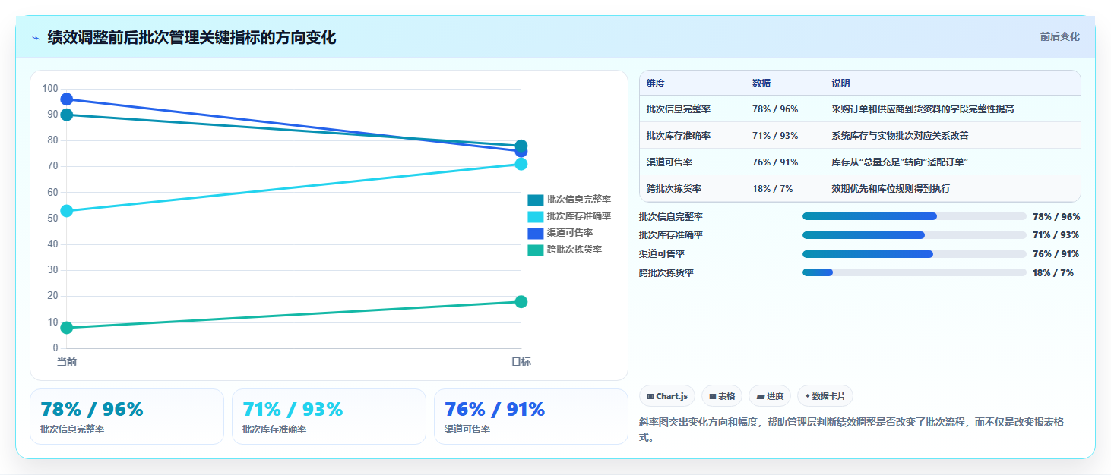Viewport: 1111px width, 475px height.
Task: Click 批次库存准确率 data point at 当前
Action: pos(67,211)
